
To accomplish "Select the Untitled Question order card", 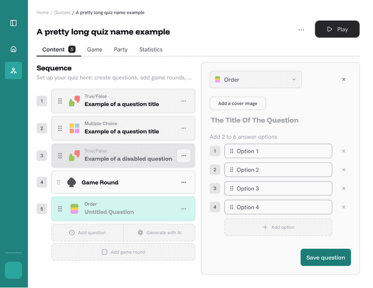I will point(123,209).
